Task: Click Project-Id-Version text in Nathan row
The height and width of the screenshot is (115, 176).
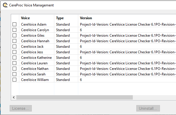Action: coord(128,69)
